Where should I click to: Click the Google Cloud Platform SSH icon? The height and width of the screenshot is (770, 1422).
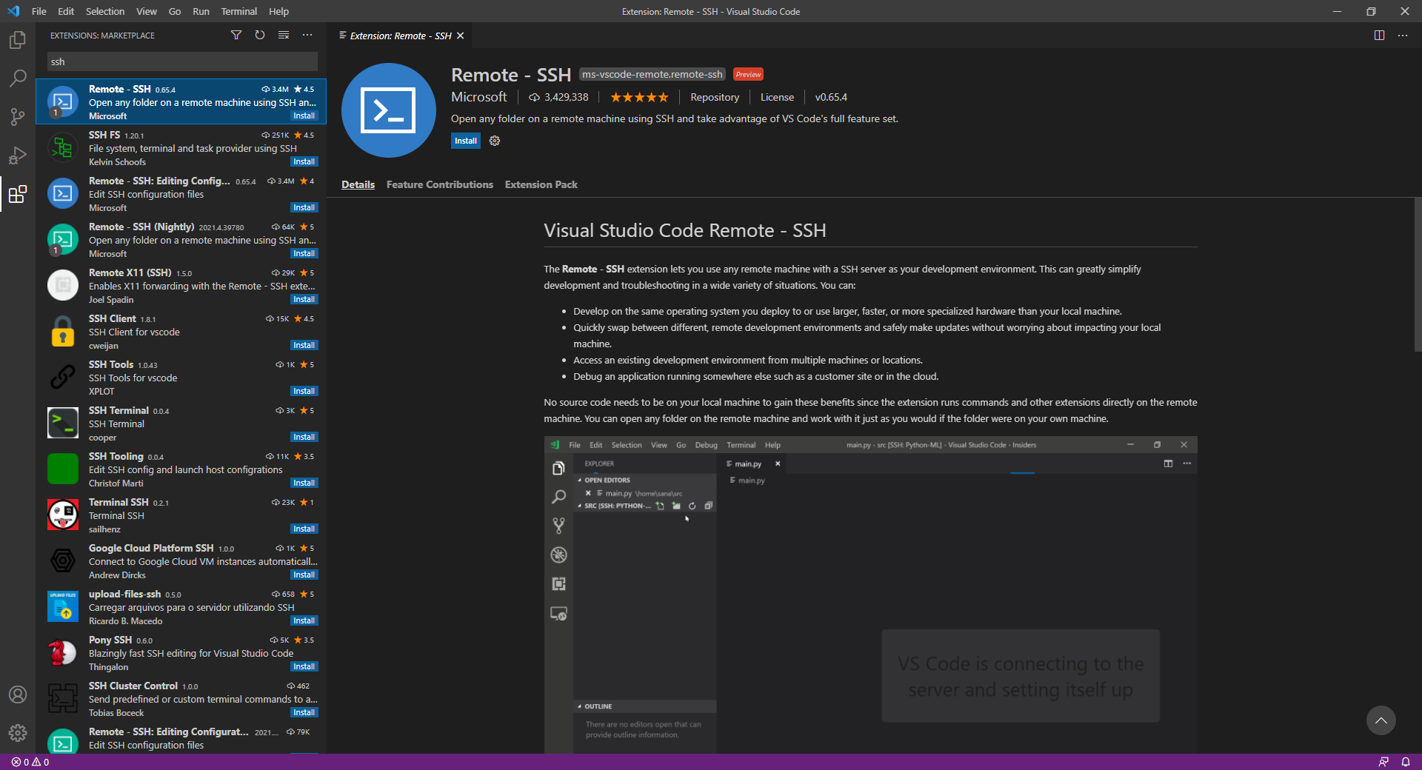click(63, 561)
